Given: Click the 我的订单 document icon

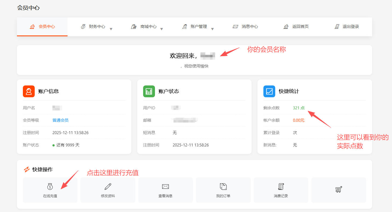Looking at the screenshot, I should coord(223,186).
